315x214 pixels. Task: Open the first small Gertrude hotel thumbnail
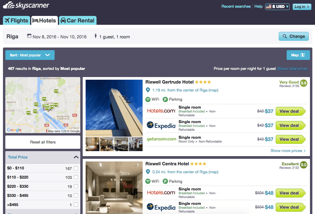(x=92, y=144)
